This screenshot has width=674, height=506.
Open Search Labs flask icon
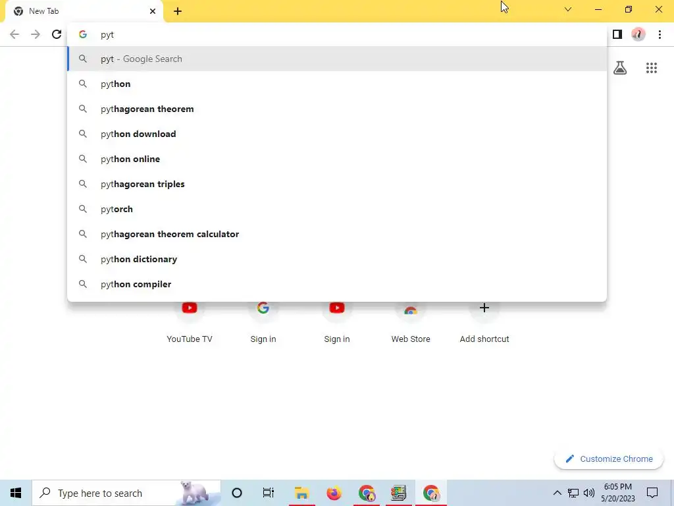coord(620,68)
